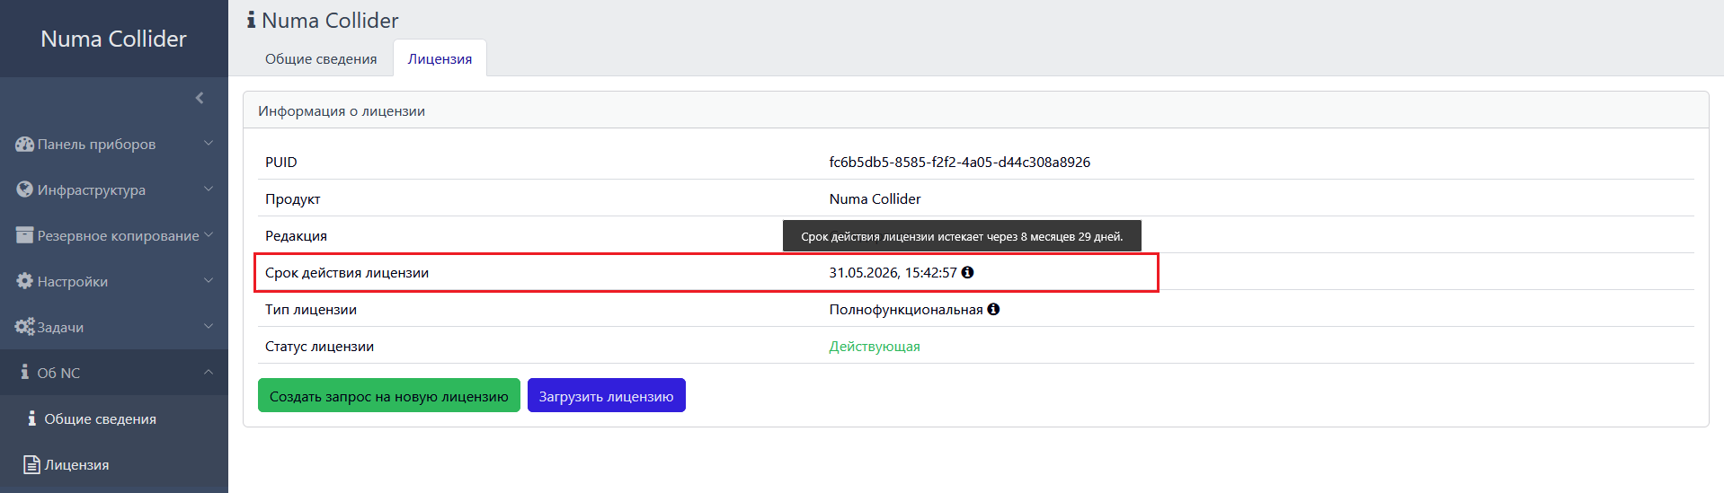Switch to the Общие сведения tab
Viewport: 1724px width, 493px height.
tap(321, 58)
